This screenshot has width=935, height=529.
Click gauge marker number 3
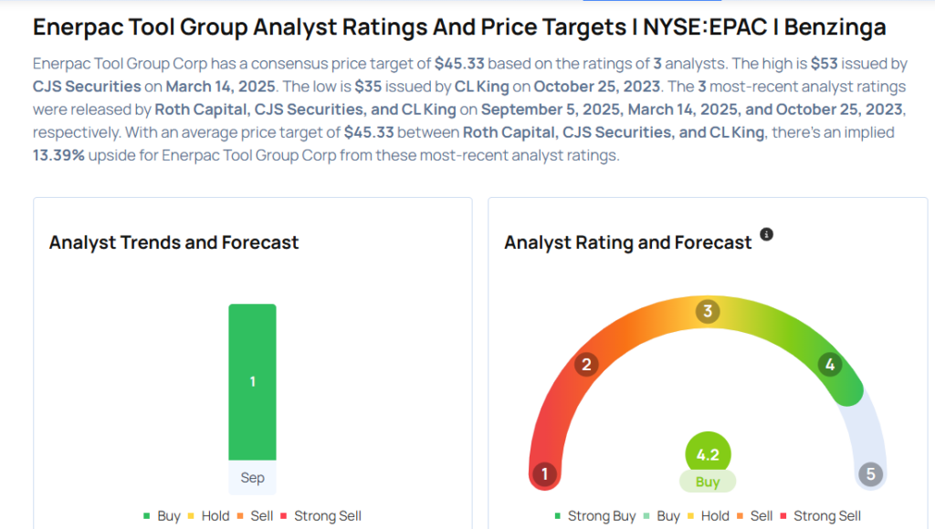(707, 312)
